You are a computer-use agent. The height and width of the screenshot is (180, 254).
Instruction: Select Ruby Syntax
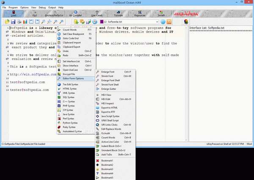(x=76, y=127)
